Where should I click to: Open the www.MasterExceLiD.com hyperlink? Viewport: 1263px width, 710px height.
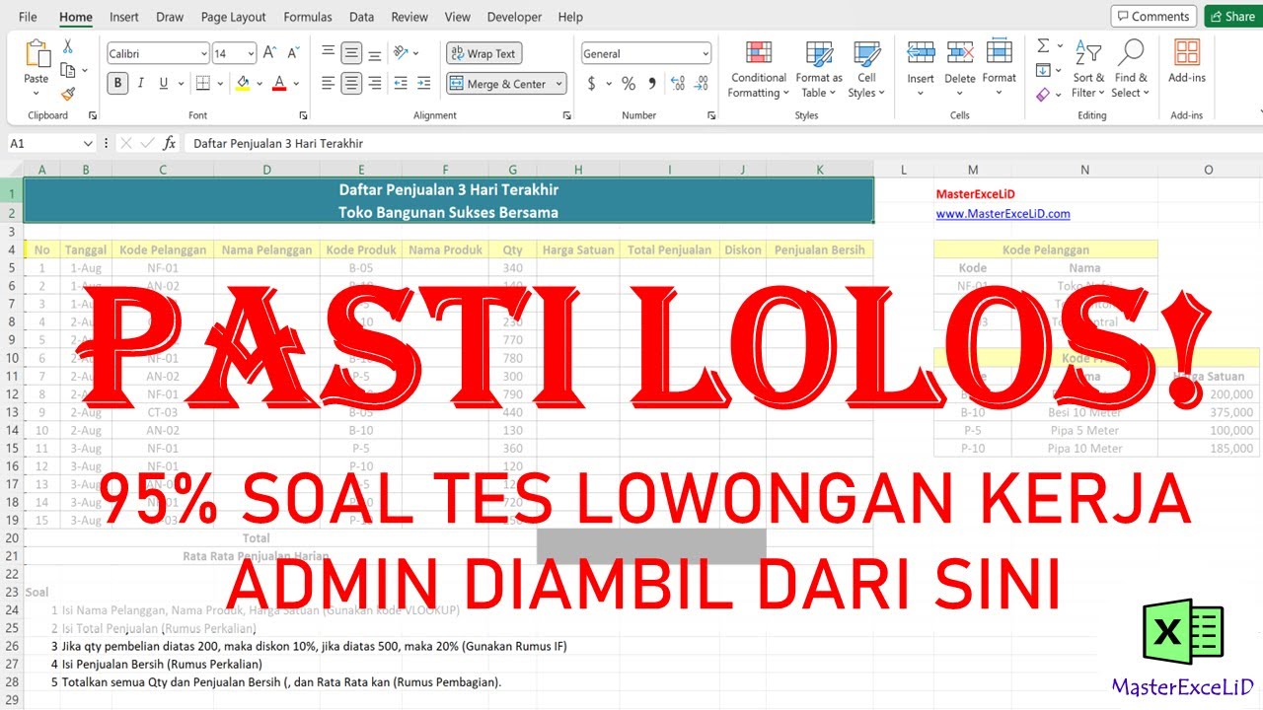click(x=1003, y=214)
